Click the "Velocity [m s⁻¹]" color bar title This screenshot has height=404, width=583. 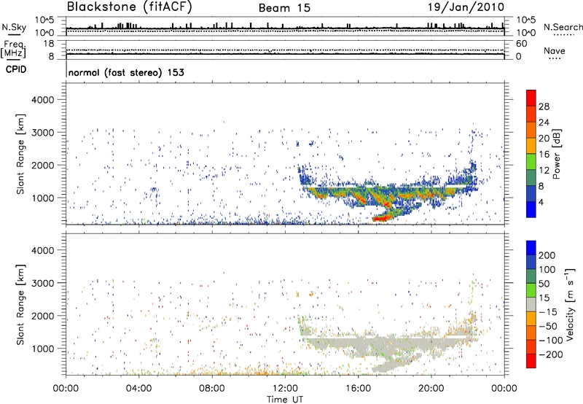pos(570,304)
